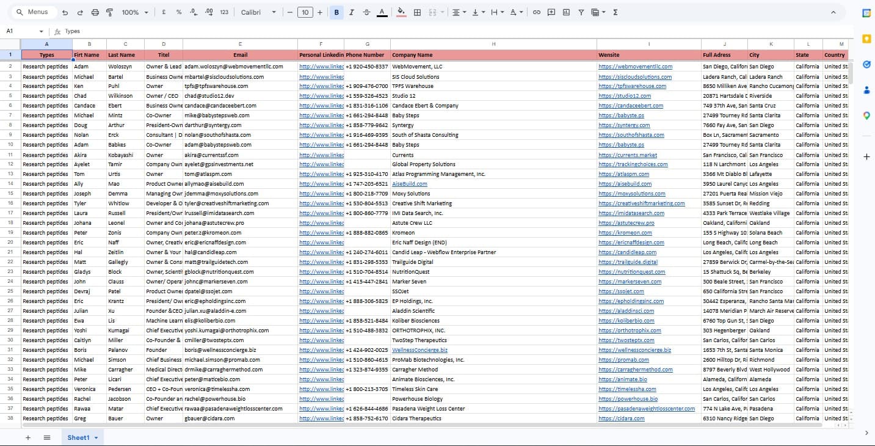This screenshot has width=875, height=446.
Task: Insert a chart from the toolbar
Action: tap(566, 12)
